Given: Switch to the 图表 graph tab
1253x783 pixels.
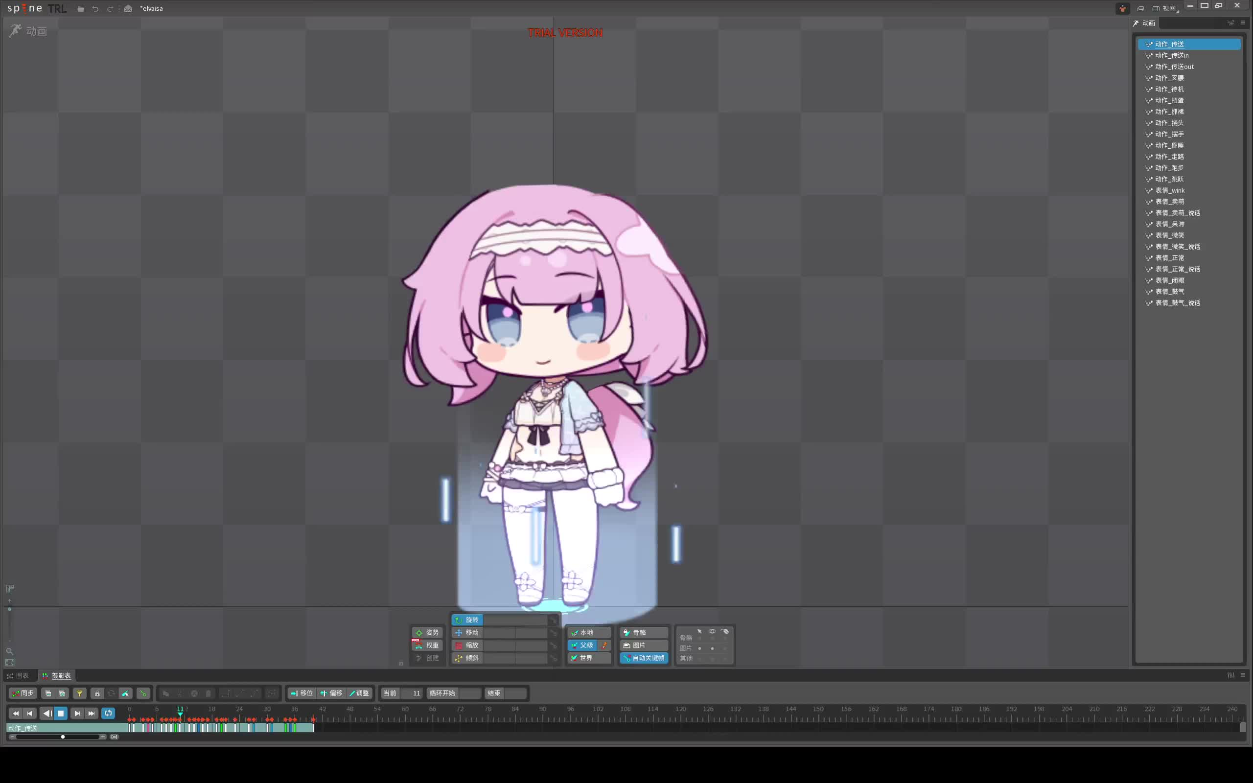Looking at the screenshot, I should [18, 676].
